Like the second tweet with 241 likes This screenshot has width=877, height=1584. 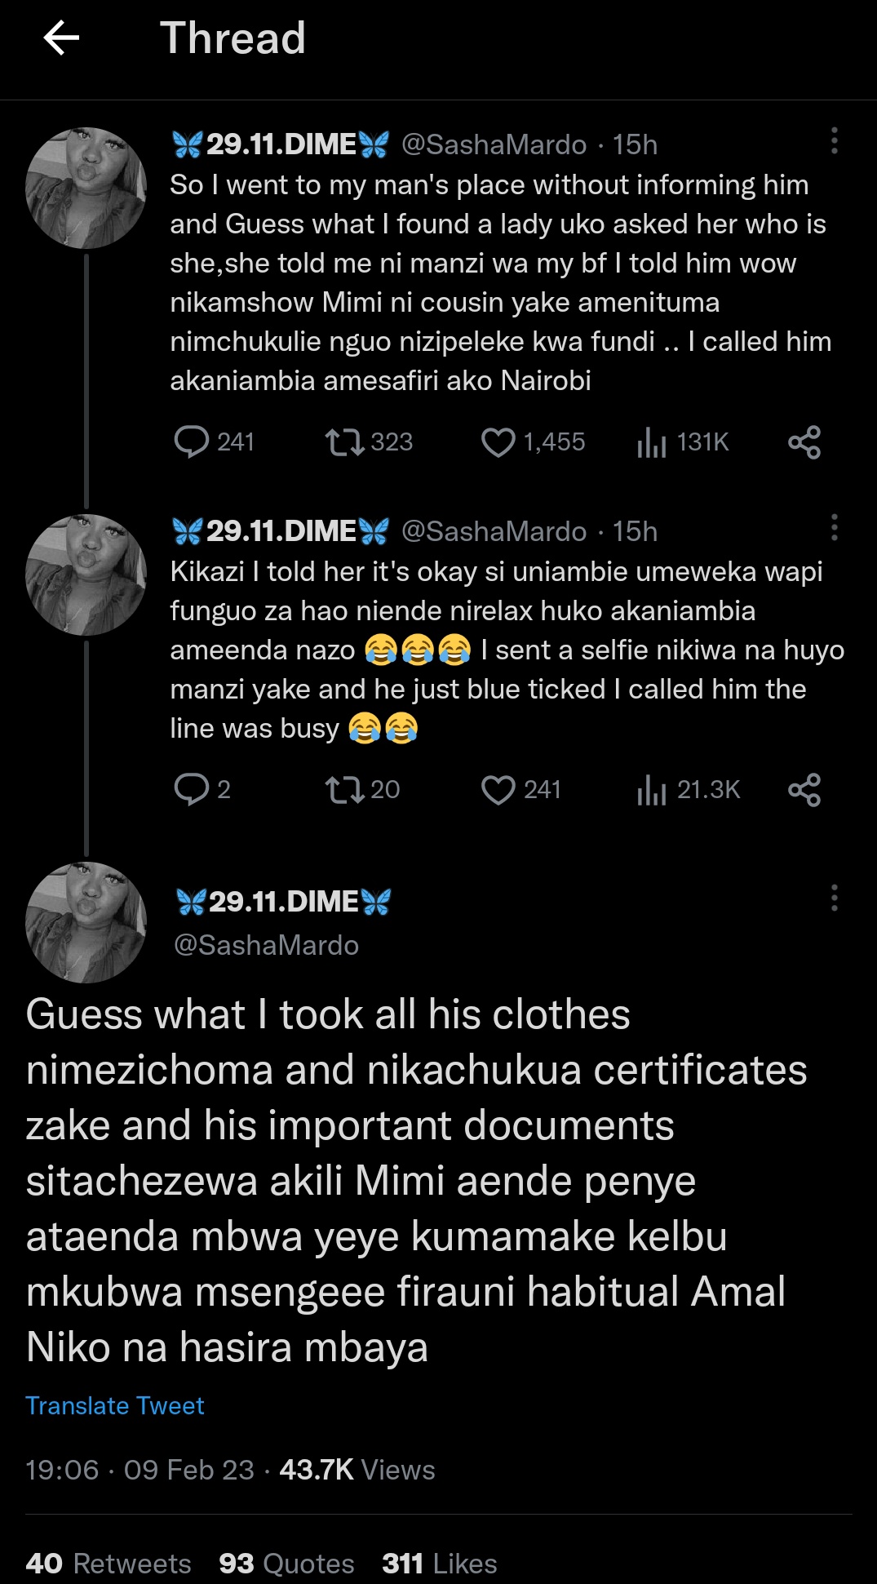coord(498,789)
